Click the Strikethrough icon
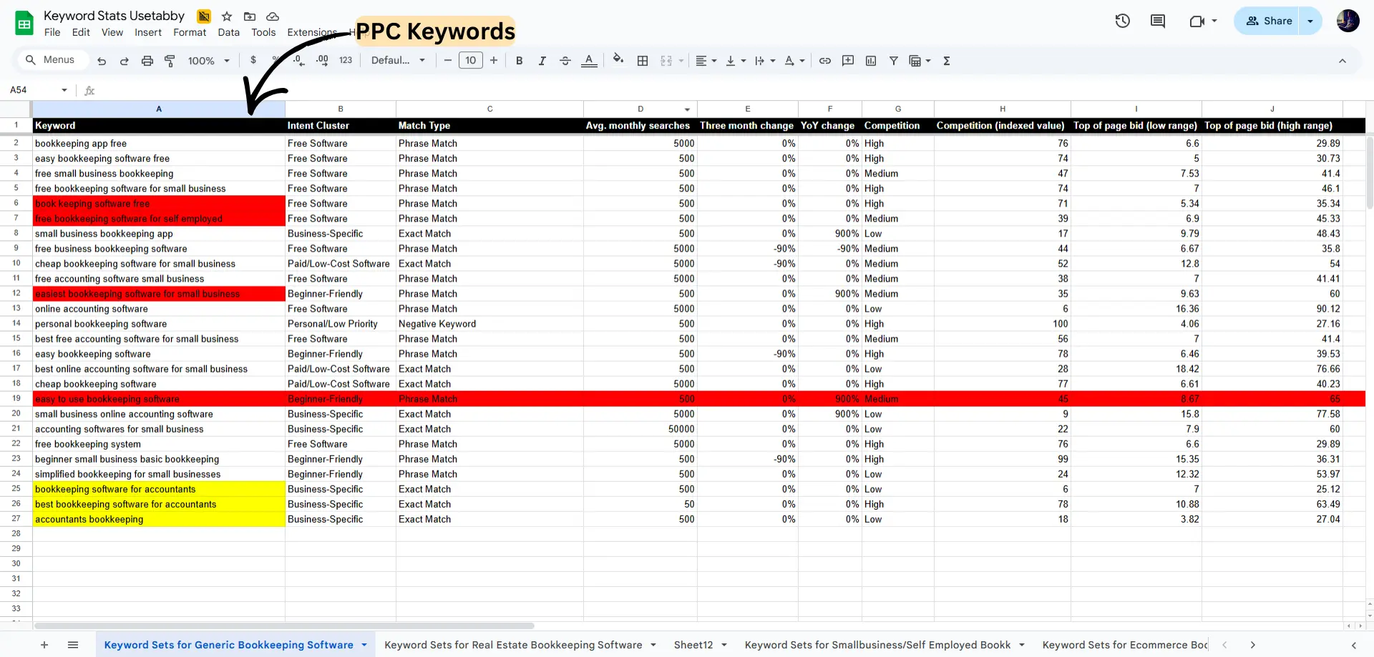This screenshot has height=657, width=1374. [565, 61]
